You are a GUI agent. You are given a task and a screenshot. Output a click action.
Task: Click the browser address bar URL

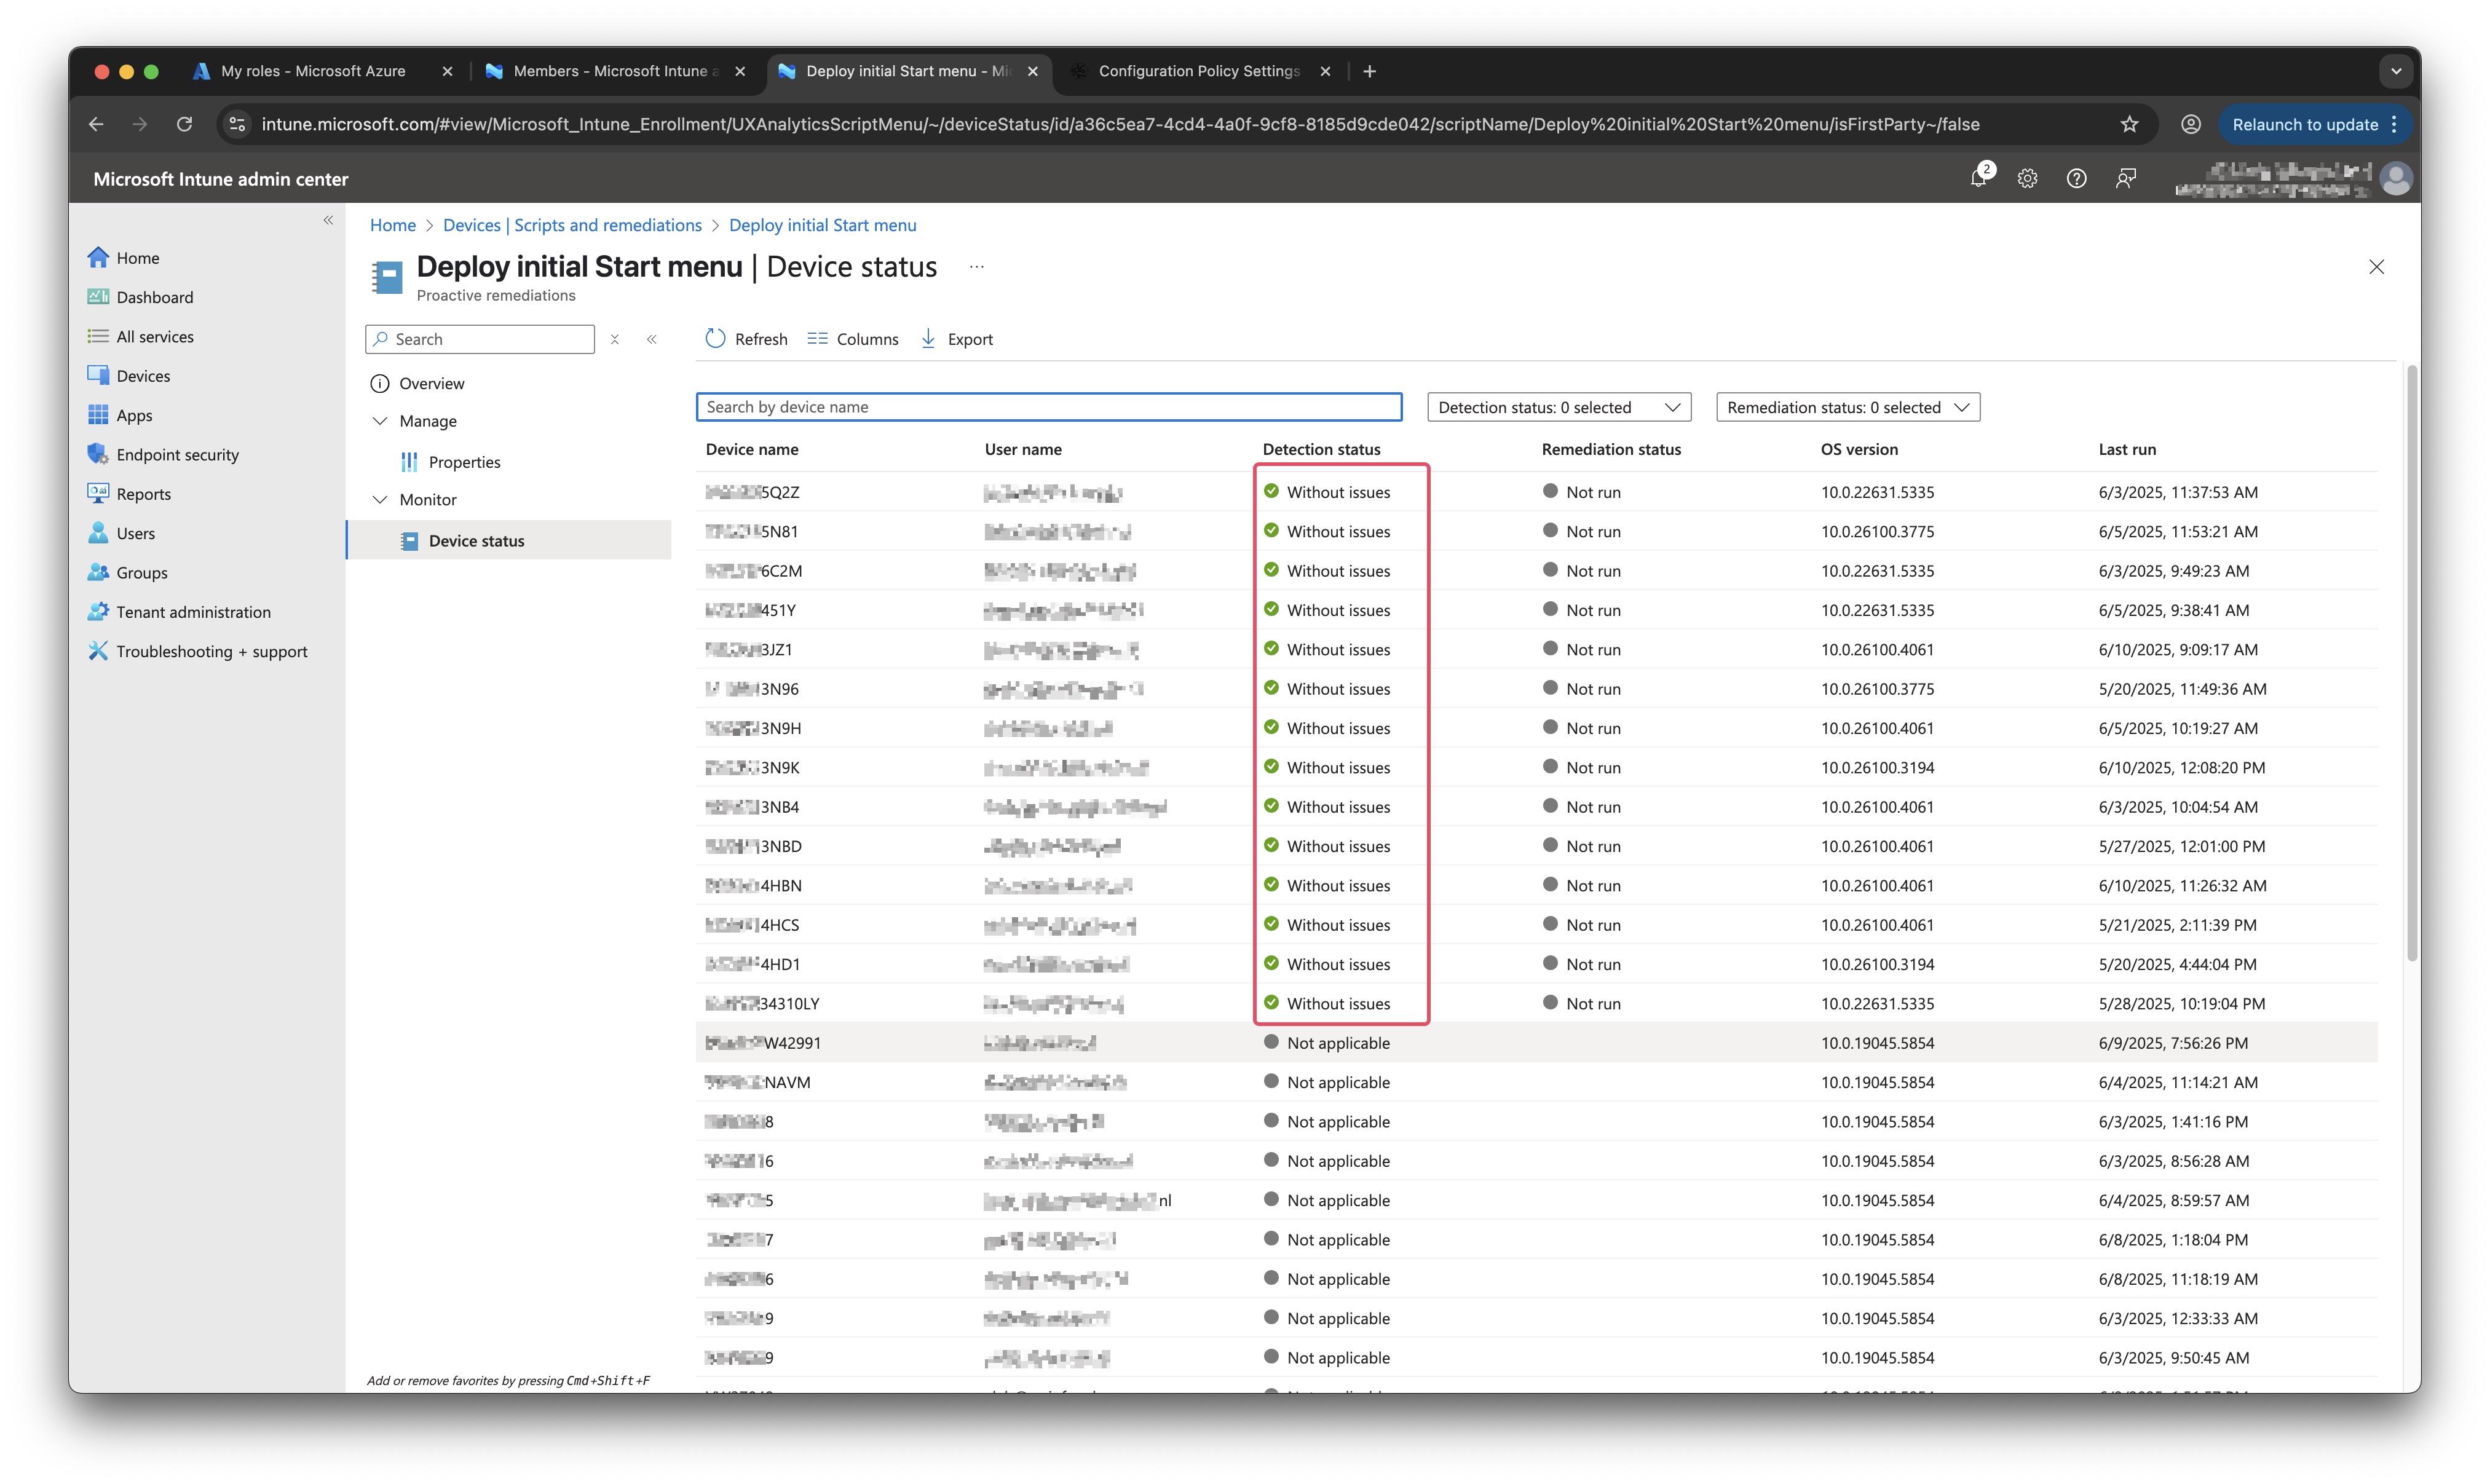click(x=1120, y=124)
